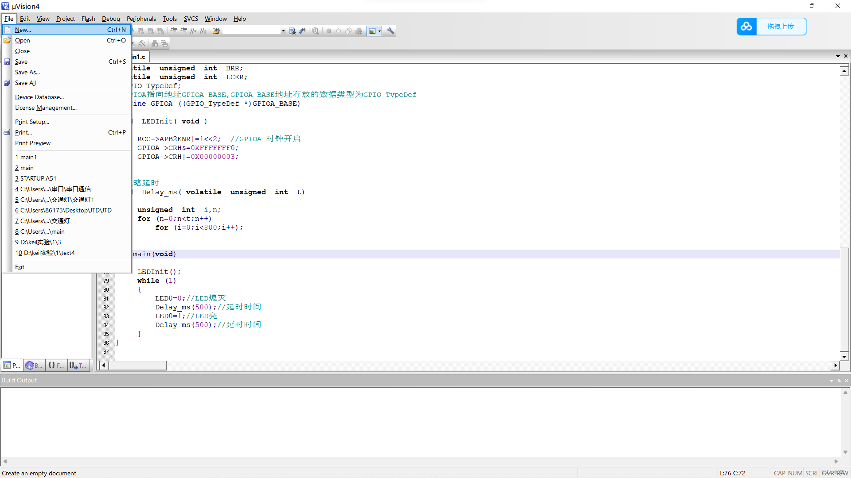This screenshot has width=851, height=478.
Task: Click the Comment selection toolbar icon
Action: point(193,31)
